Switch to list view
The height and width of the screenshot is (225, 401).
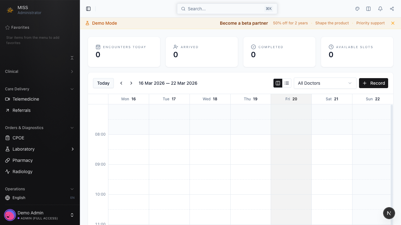(287, 83)
